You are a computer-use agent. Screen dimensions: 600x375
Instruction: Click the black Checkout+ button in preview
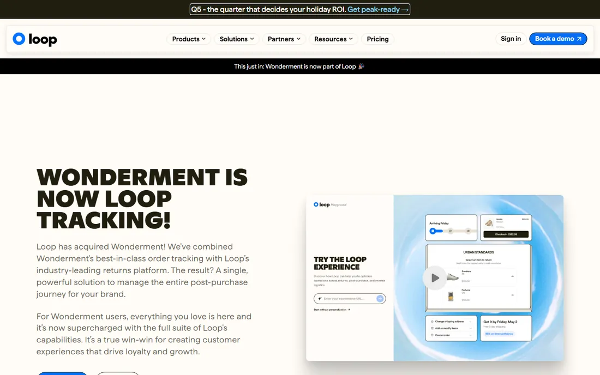coord(506,234)
